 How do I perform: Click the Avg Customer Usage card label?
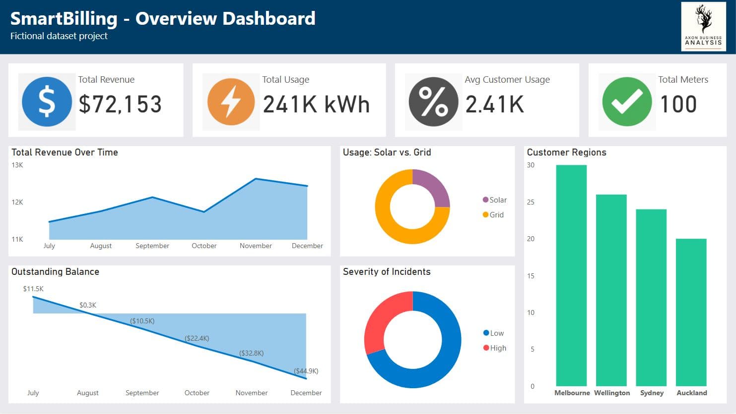click(x=507, y=80)
